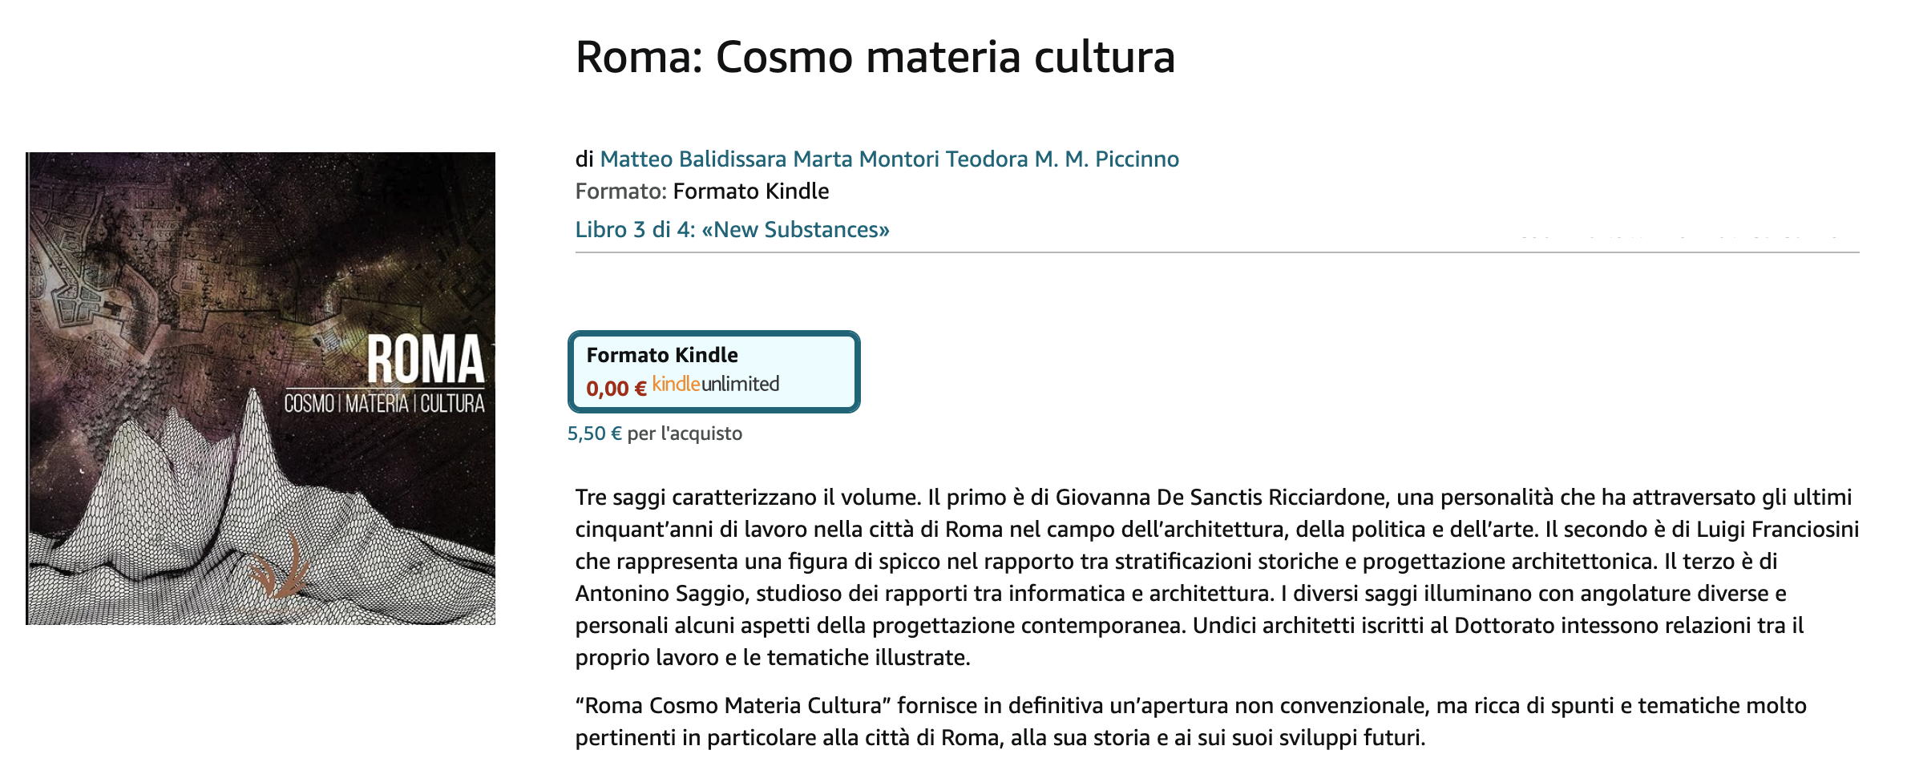Click the words 'per l'acquisto'
Screen dimensions: 1911x758
(685, 433)
